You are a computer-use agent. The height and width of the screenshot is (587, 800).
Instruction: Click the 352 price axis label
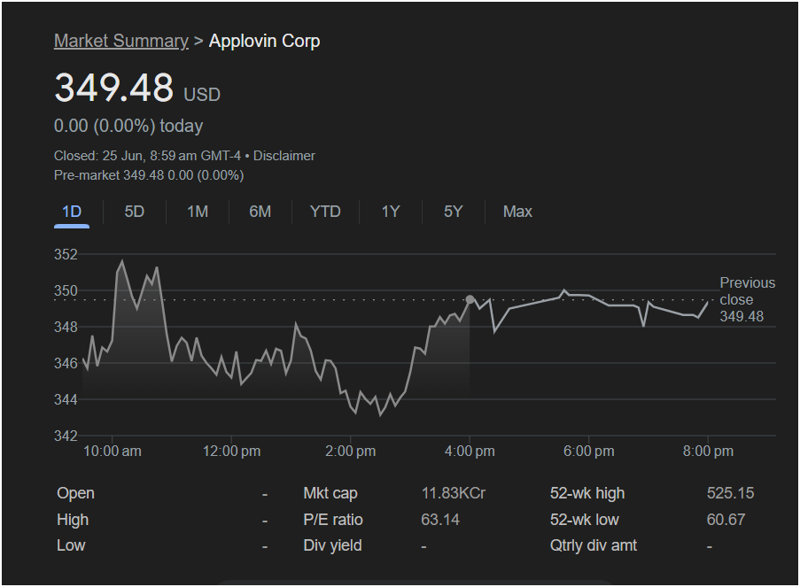coord(66,254)
